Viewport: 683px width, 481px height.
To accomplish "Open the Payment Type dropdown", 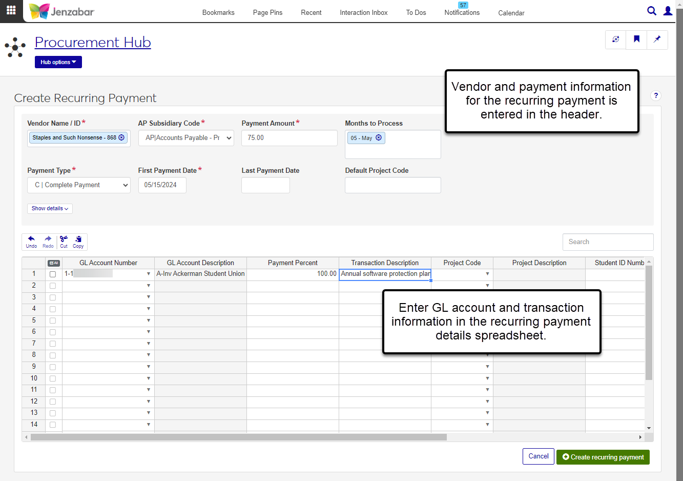I will (79, 185).
